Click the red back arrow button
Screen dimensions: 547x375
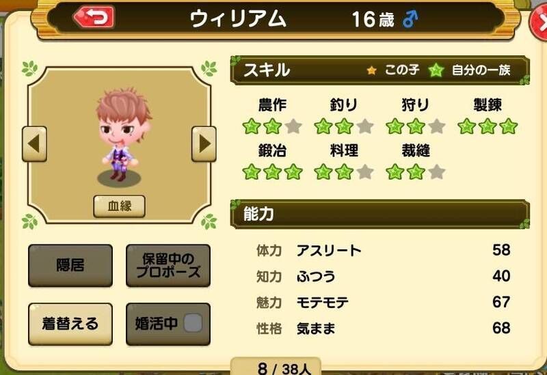[94, 17]
